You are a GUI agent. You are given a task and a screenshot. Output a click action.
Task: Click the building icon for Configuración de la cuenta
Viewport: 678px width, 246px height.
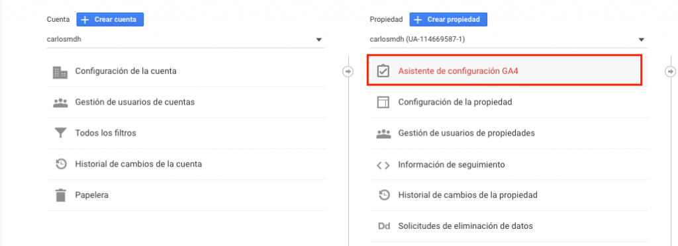60,72
